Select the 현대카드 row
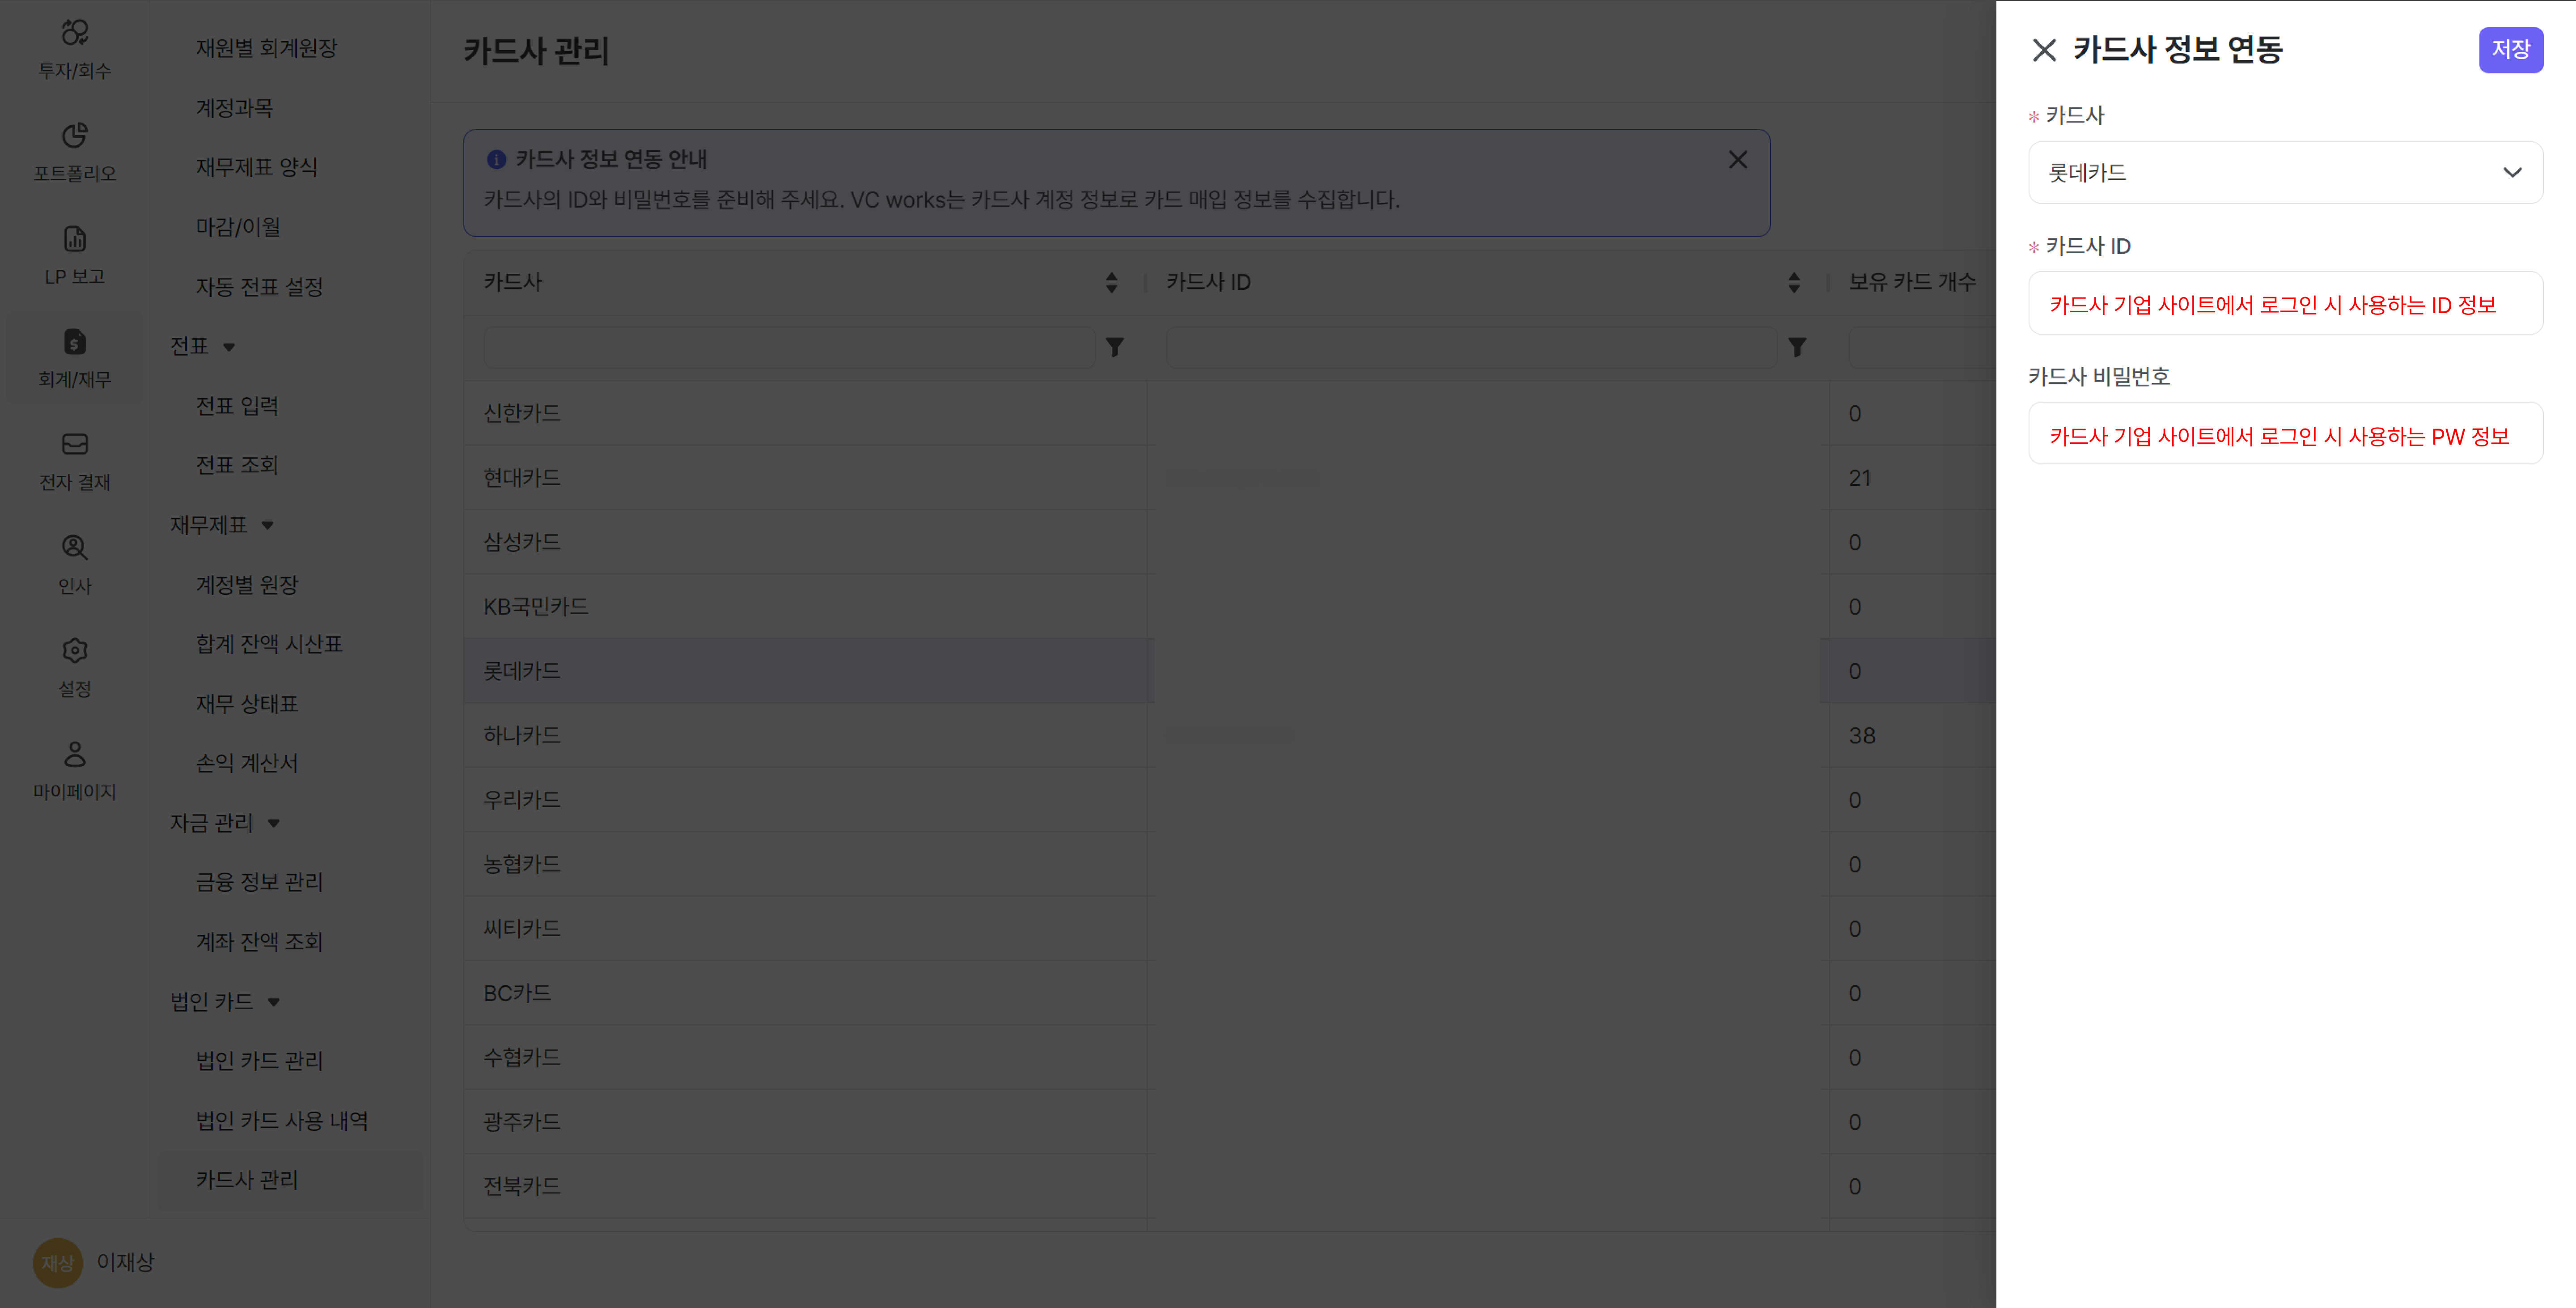 (x=1230, y=478)
